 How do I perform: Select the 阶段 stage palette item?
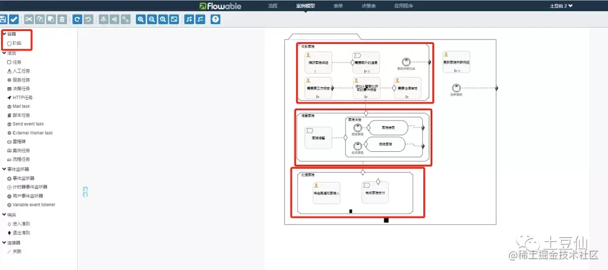pyautogui.click(x=14, y=43)
